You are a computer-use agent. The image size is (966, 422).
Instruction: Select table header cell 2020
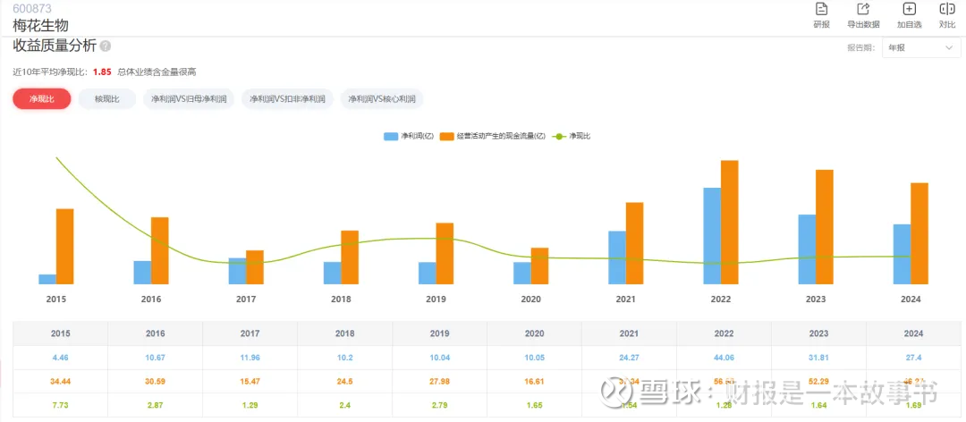click(x=535, y=333)
